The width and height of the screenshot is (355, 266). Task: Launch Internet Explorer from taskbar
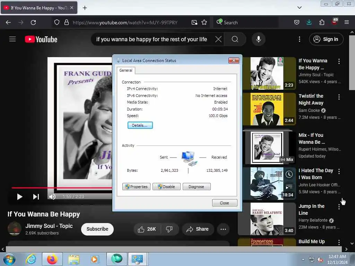click(31, 259)
